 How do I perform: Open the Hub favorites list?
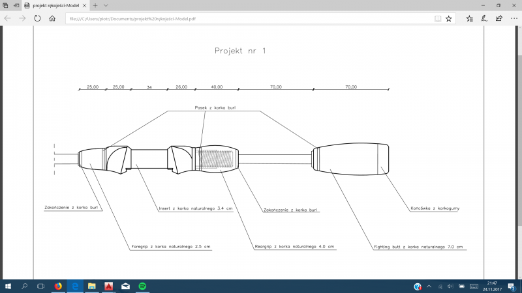point(468,18)
